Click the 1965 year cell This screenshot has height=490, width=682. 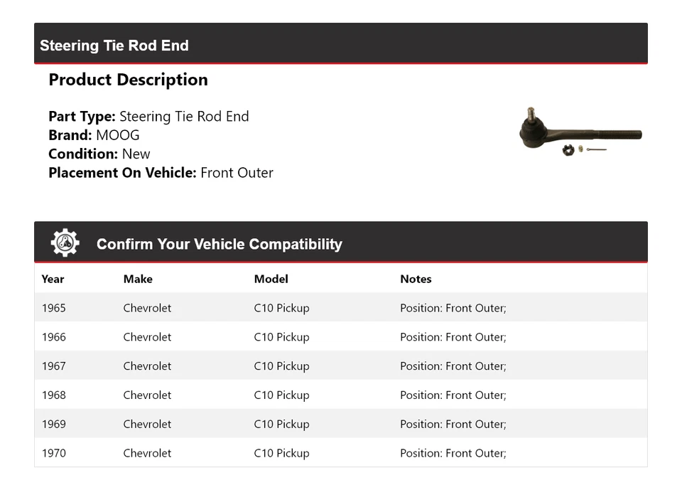click(53, 308)
